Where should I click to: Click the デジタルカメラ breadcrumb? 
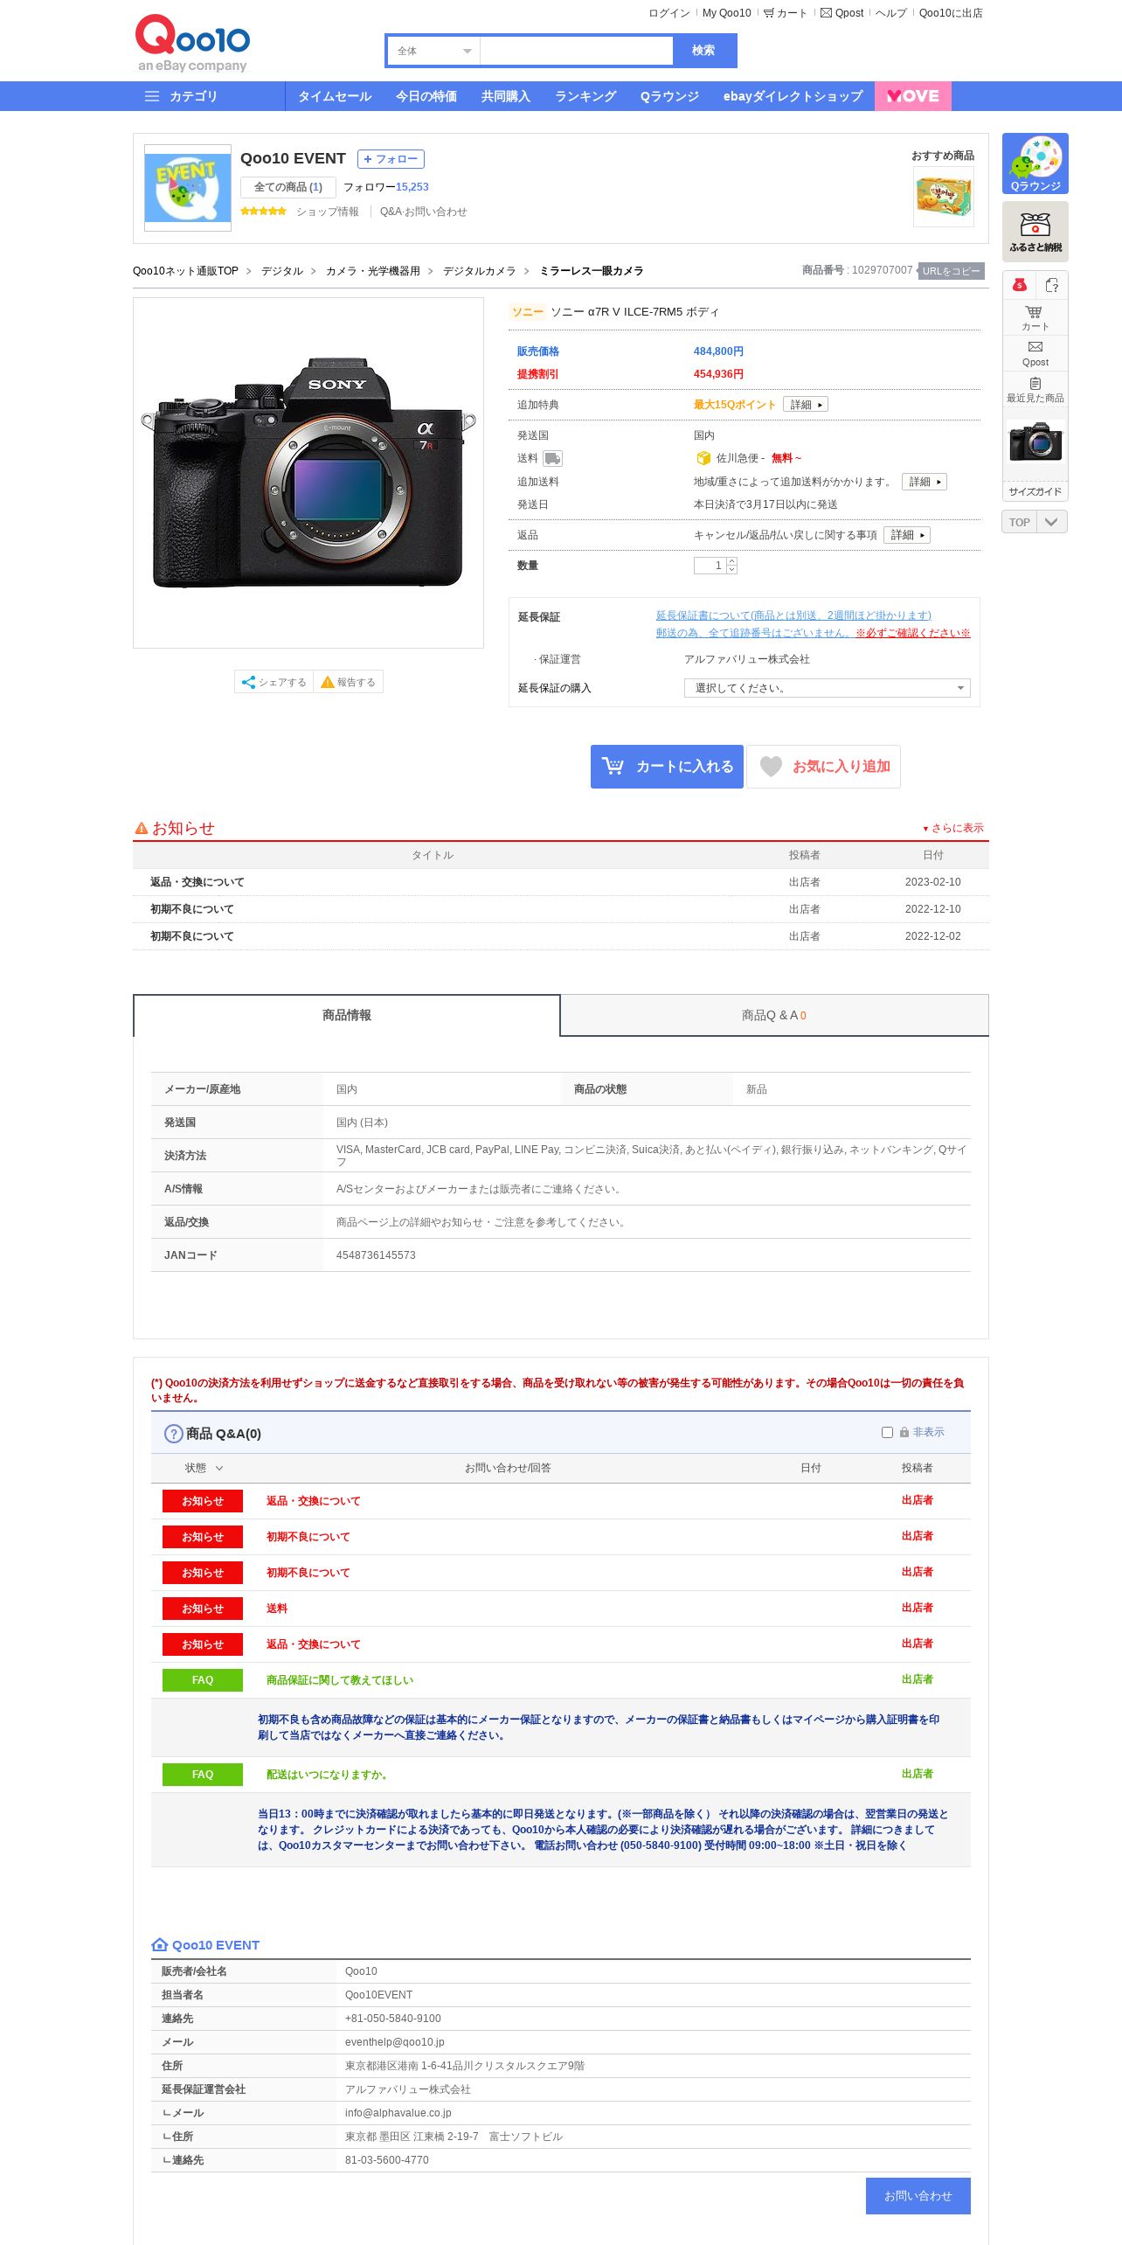click(x=479, y=271)
